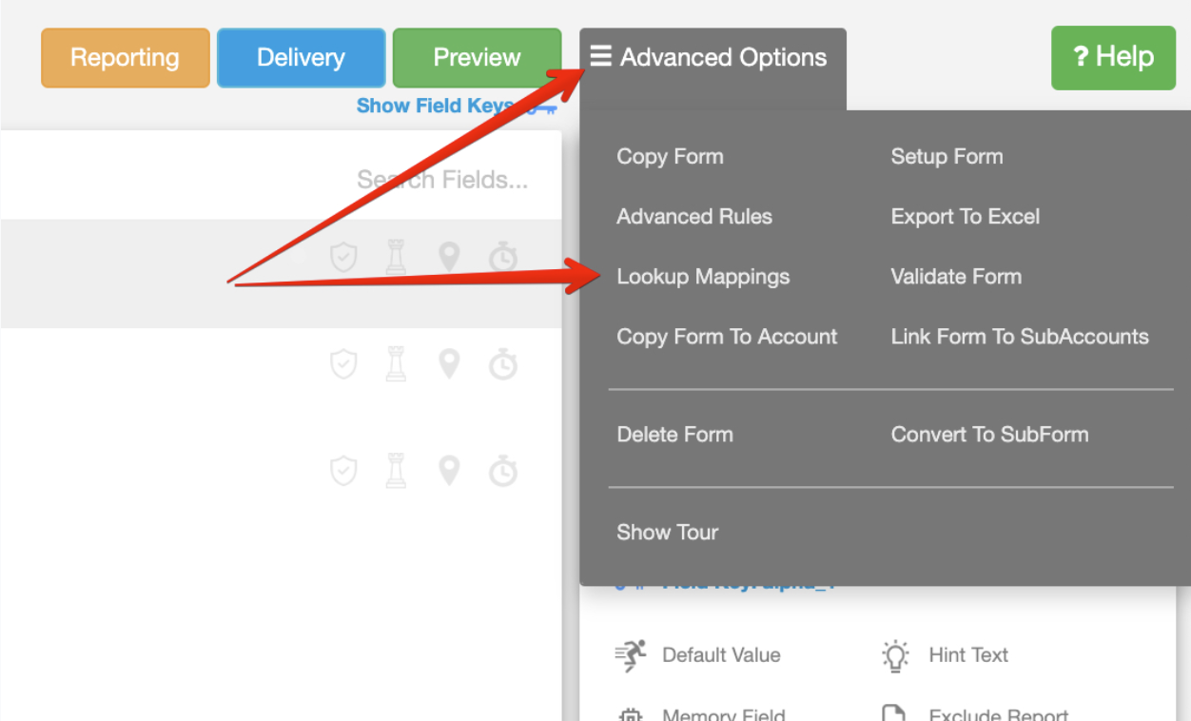1191x721 pixels.
Task: Choose Delete Form from the menu
Action: coord(675,434)
